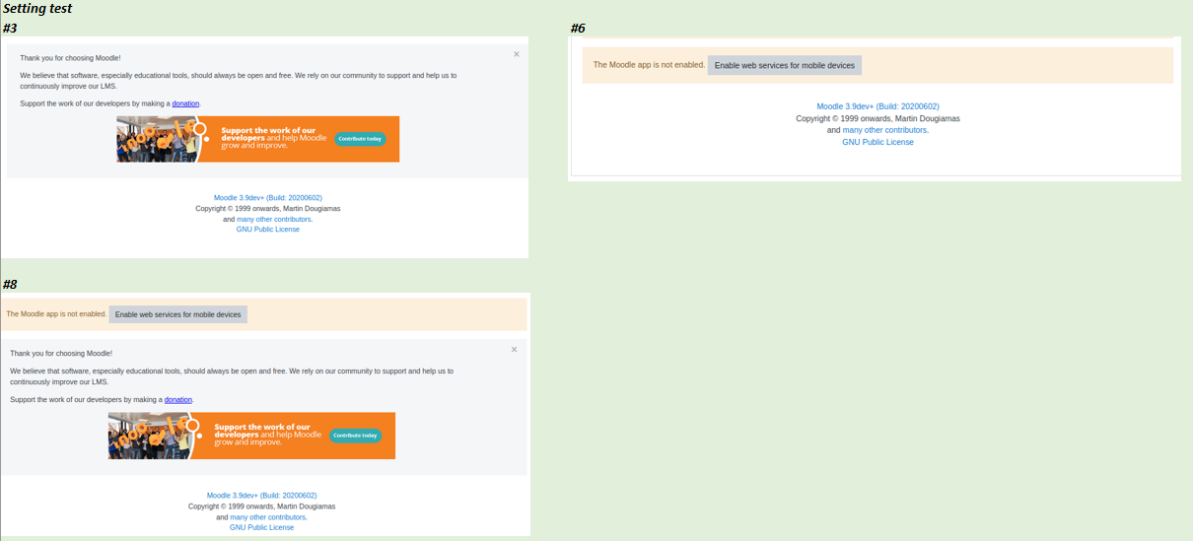Click 'Thank you for choosing Moodle!' text in #3

click(70, 58)
